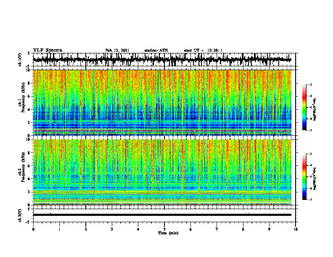This screenshot has height=257, width=333.
Task: Click the ch.1 color bar PSD unit label
Action: [315, 110]
